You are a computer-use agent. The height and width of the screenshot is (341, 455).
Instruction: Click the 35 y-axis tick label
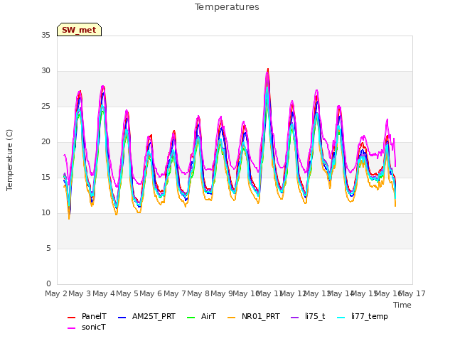(x=45, y=35)
